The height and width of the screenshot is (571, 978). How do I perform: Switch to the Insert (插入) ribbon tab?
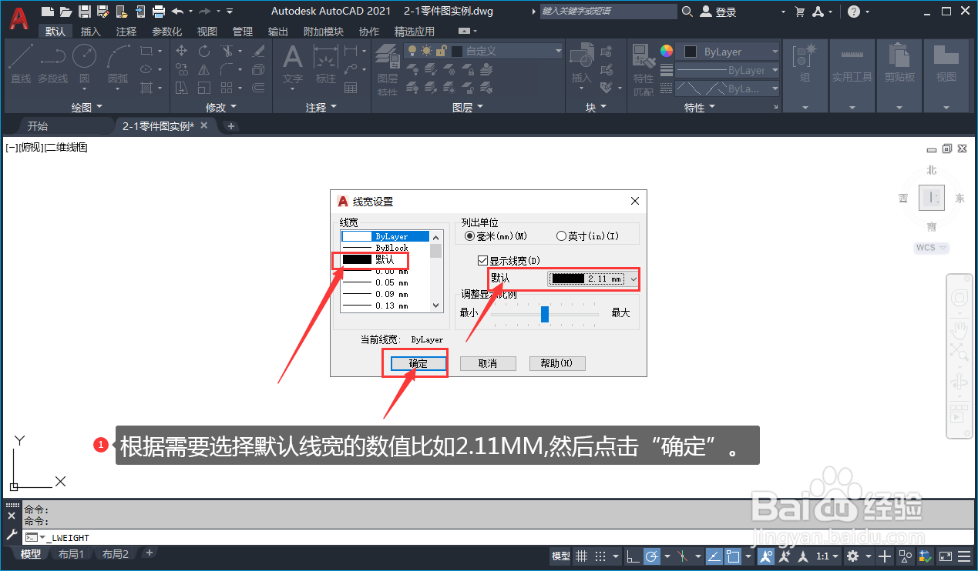90,32
